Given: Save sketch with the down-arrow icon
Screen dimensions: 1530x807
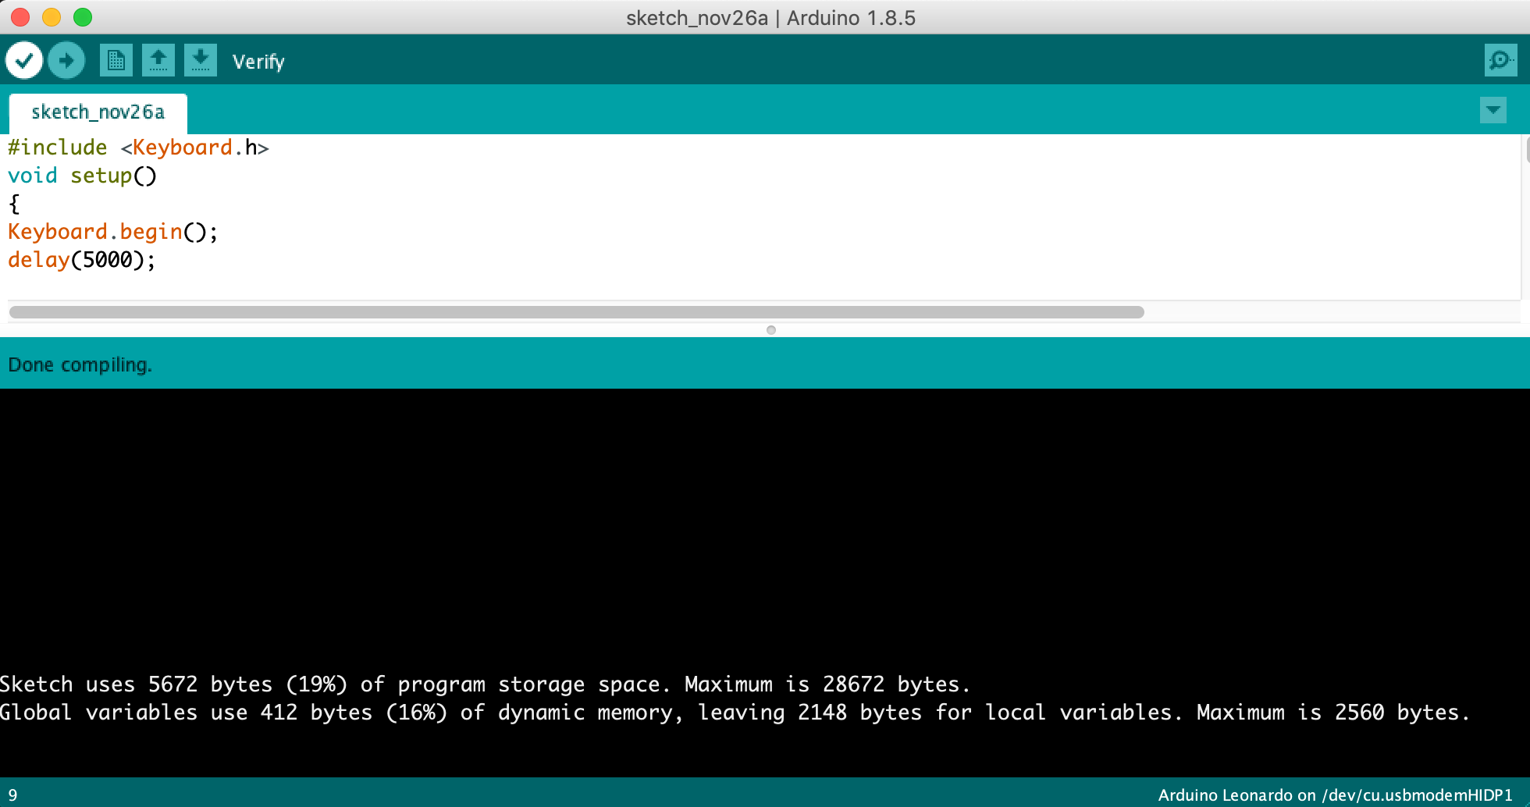Looking at the screenshot, I should point(201,60).
